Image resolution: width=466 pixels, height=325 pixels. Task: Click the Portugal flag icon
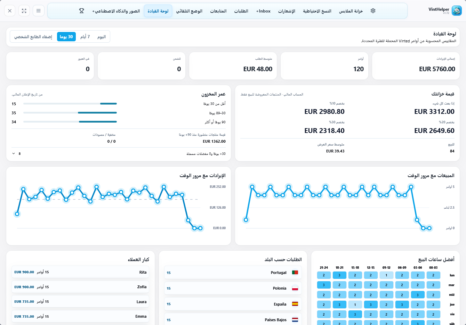(x=295, y=273)
